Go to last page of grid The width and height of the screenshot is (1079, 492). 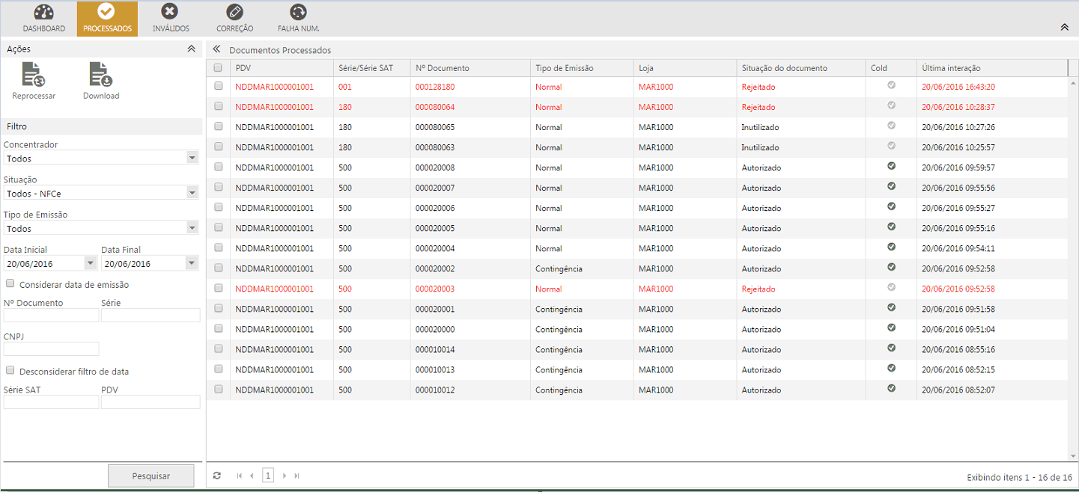(297, 476)
